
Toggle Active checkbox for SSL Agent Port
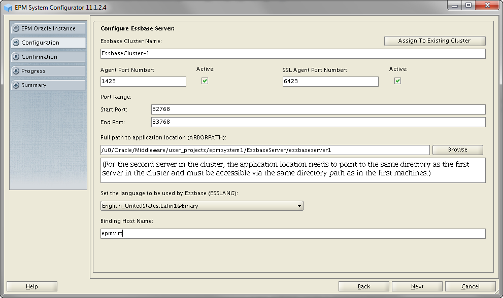coord(397,81)
